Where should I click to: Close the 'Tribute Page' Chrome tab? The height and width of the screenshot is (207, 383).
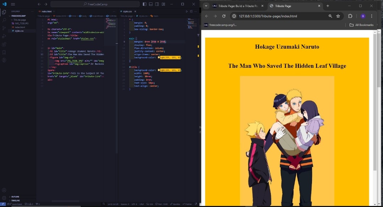tap(319, 6)
